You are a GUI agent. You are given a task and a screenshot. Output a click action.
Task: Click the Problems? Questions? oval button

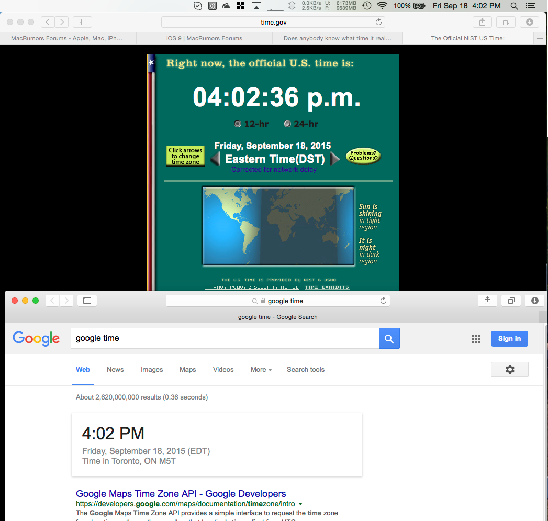pos(363,156)
